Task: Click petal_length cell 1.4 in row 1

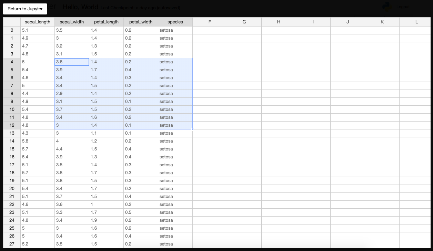Action: pos(107,38)
